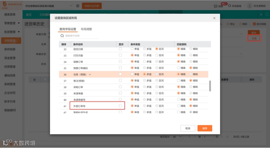The width and height of the screenshot is (270, 148).
Task: Tick the 显示 checkbox for 销售订单
Action: pos(120,61)
